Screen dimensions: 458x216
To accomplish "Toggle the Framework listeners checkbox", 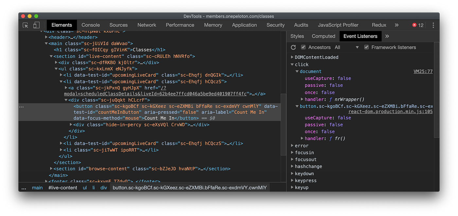I will [366, 47].
